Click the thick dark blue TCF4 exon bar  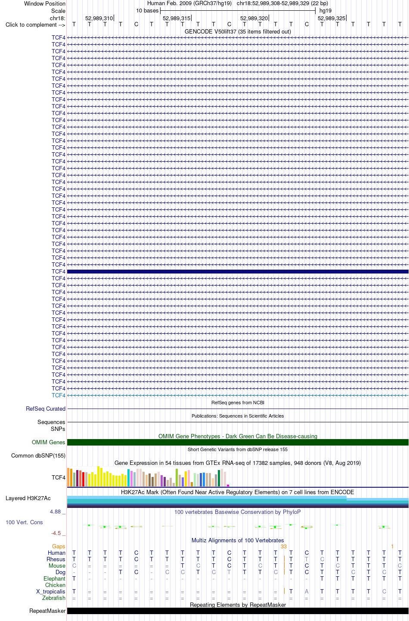tap(238, 272)
